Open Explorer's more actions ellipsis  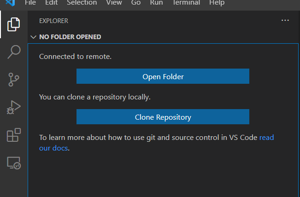click(x=285, y=21)
